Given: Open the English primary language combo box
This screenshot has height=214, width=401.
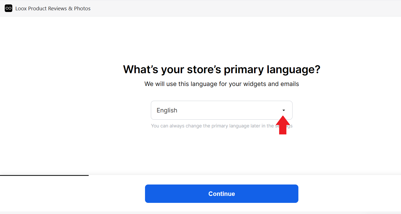Looking at the screenshot, I should pyautogui.click(x=222, y=110).
